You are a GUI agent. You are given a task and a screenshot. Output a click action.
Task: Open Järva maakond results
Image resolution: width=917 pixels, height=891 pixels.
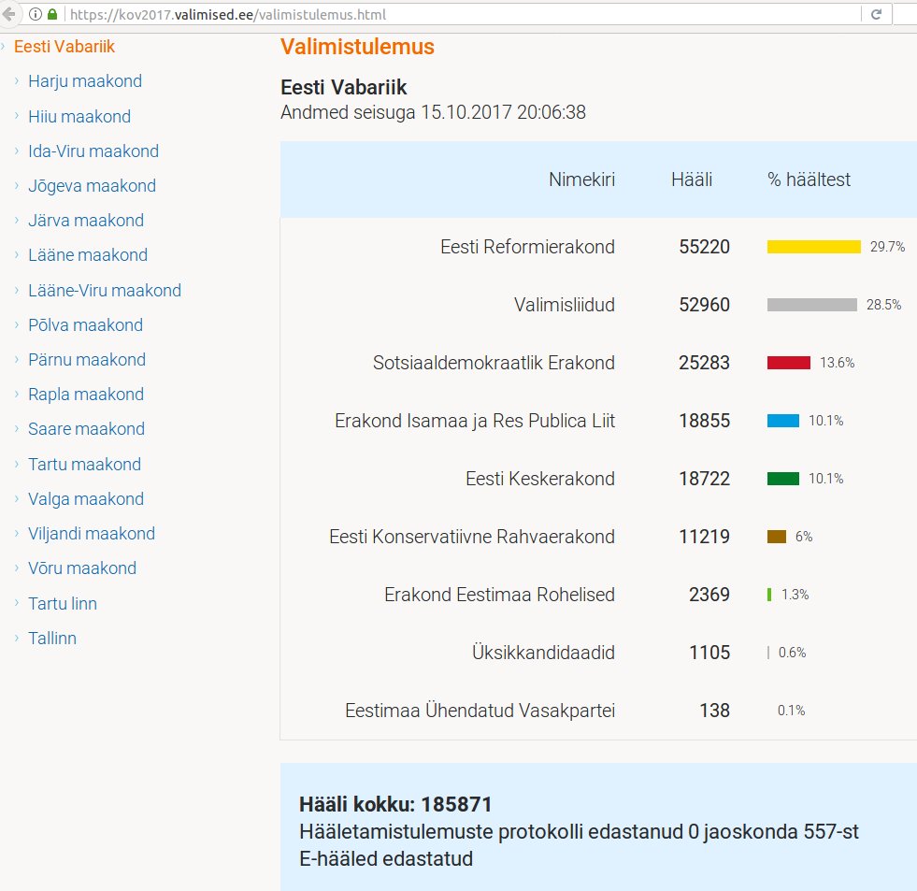point(86,221)
